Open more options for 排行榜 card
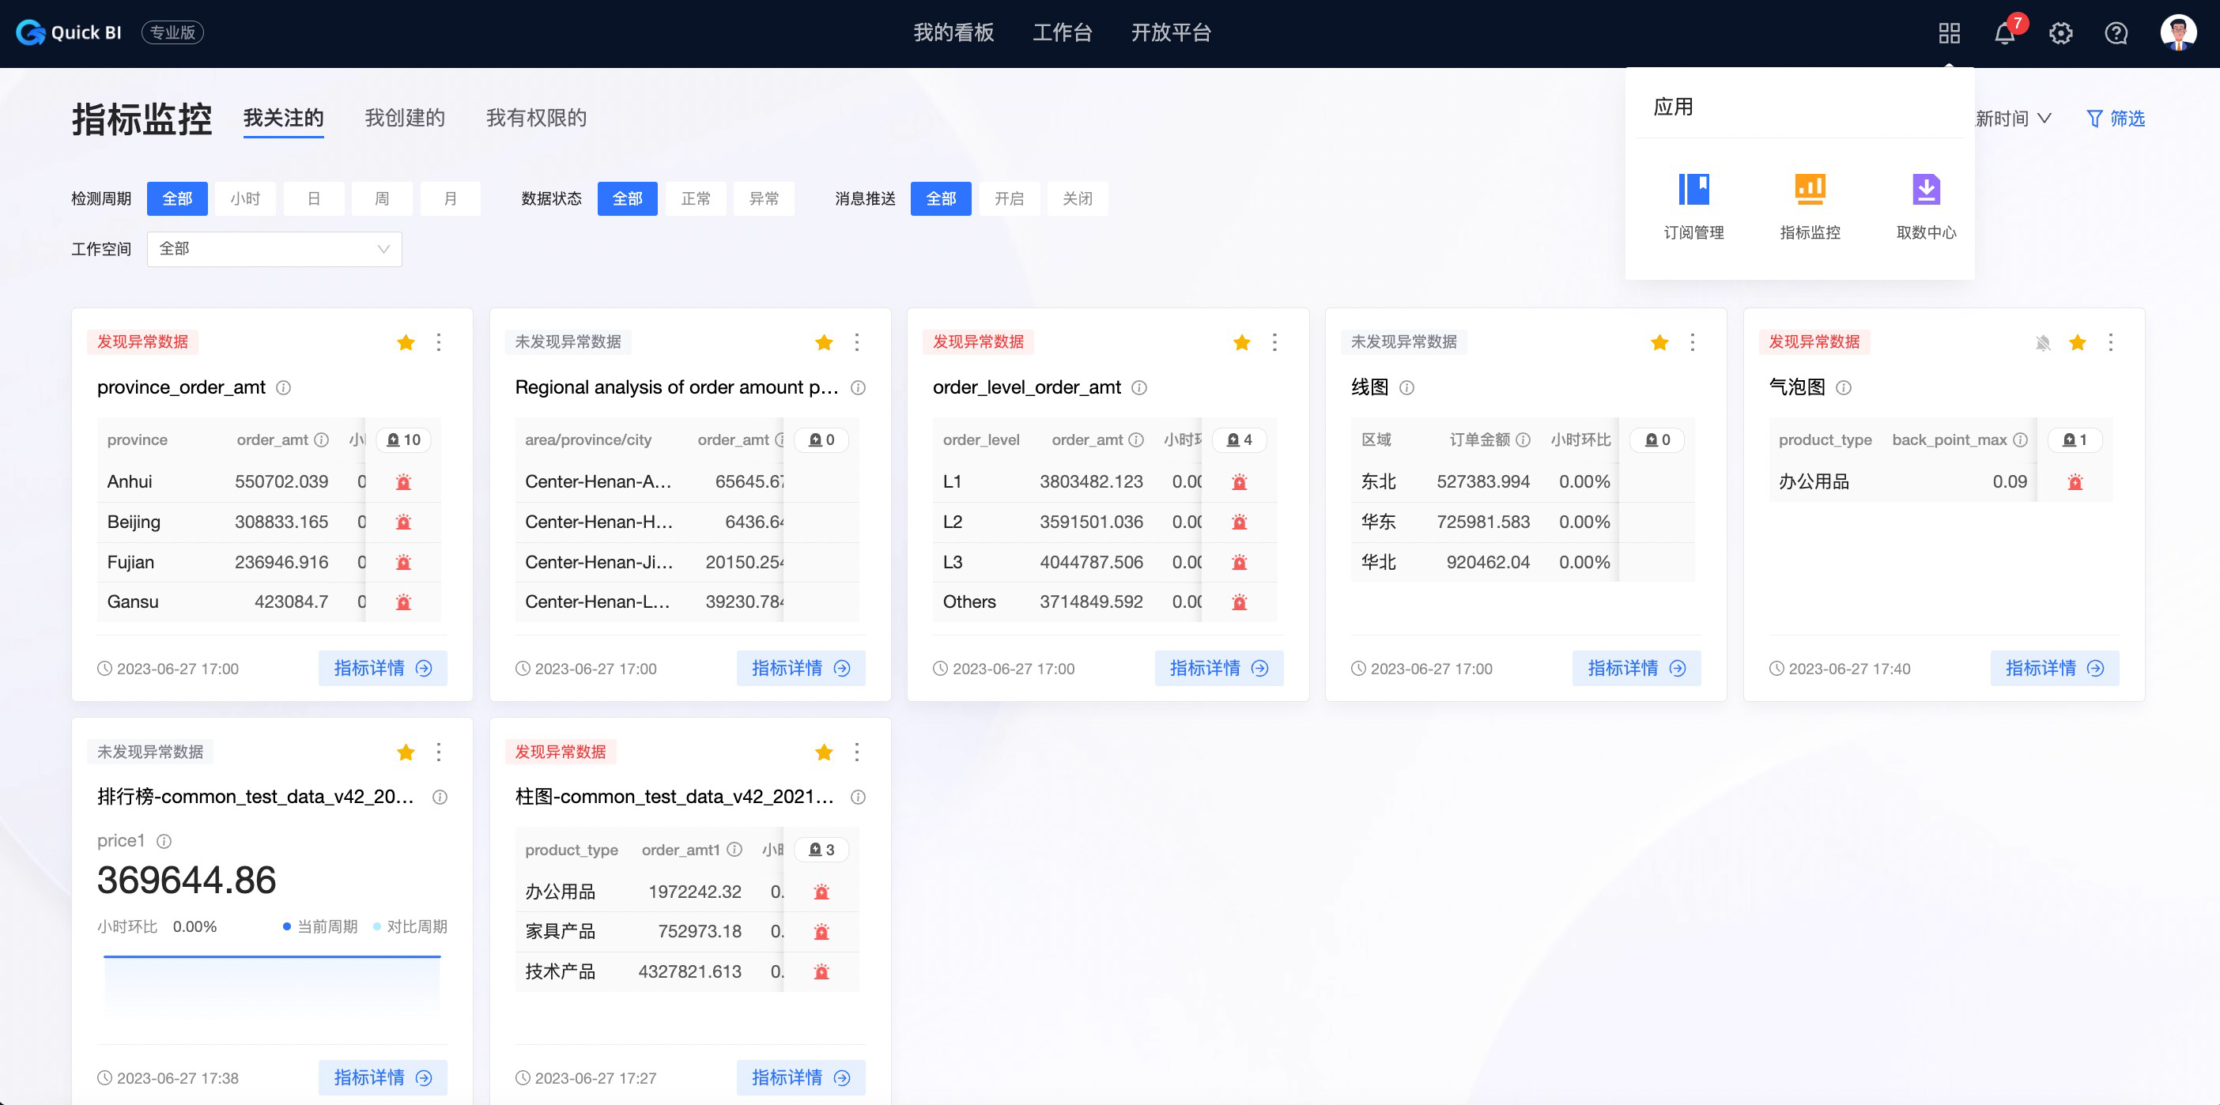This screenshot has width=2220, height=1105. pos(439,752)
